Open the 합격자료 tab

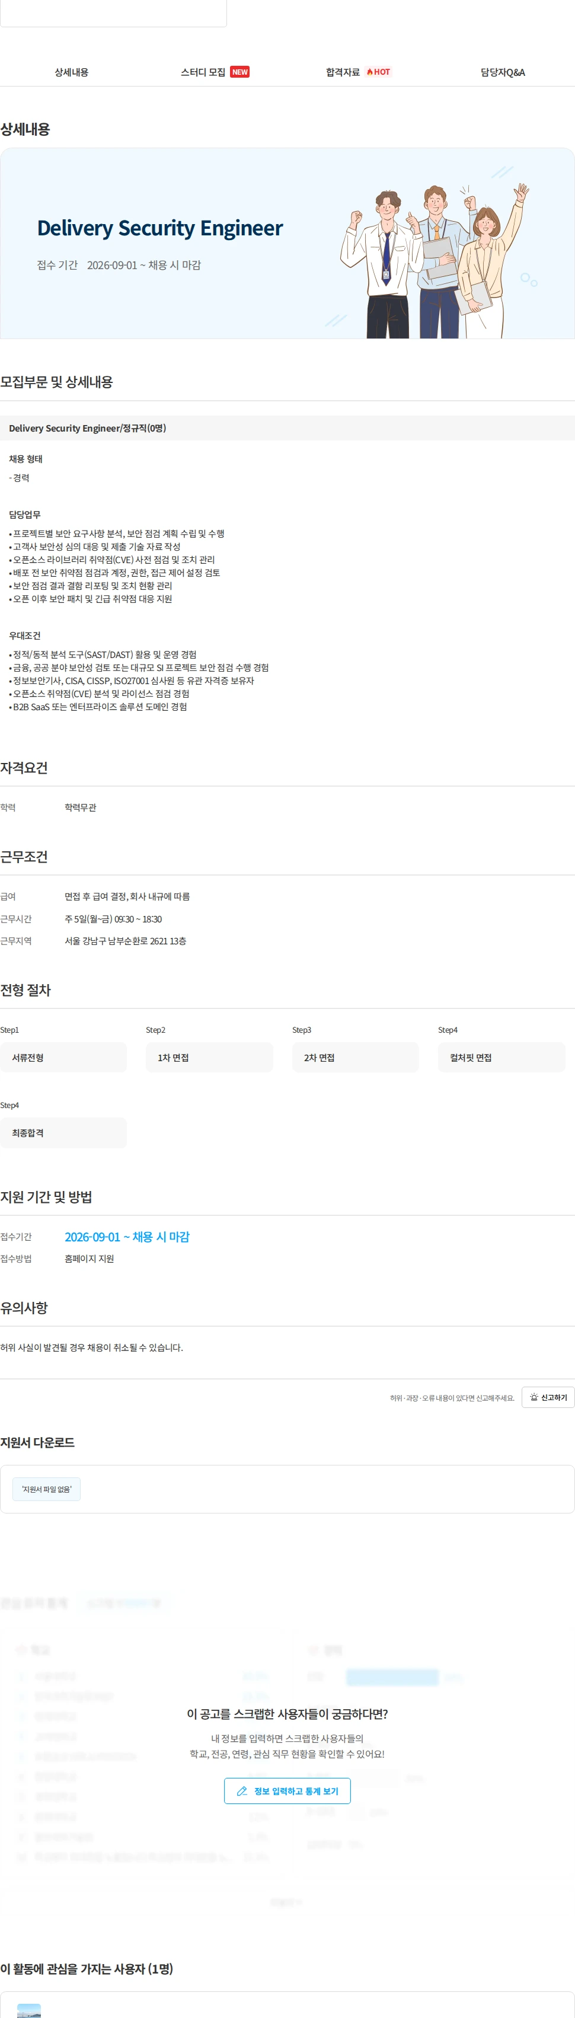pyautogui.click(x=358, y=72)
